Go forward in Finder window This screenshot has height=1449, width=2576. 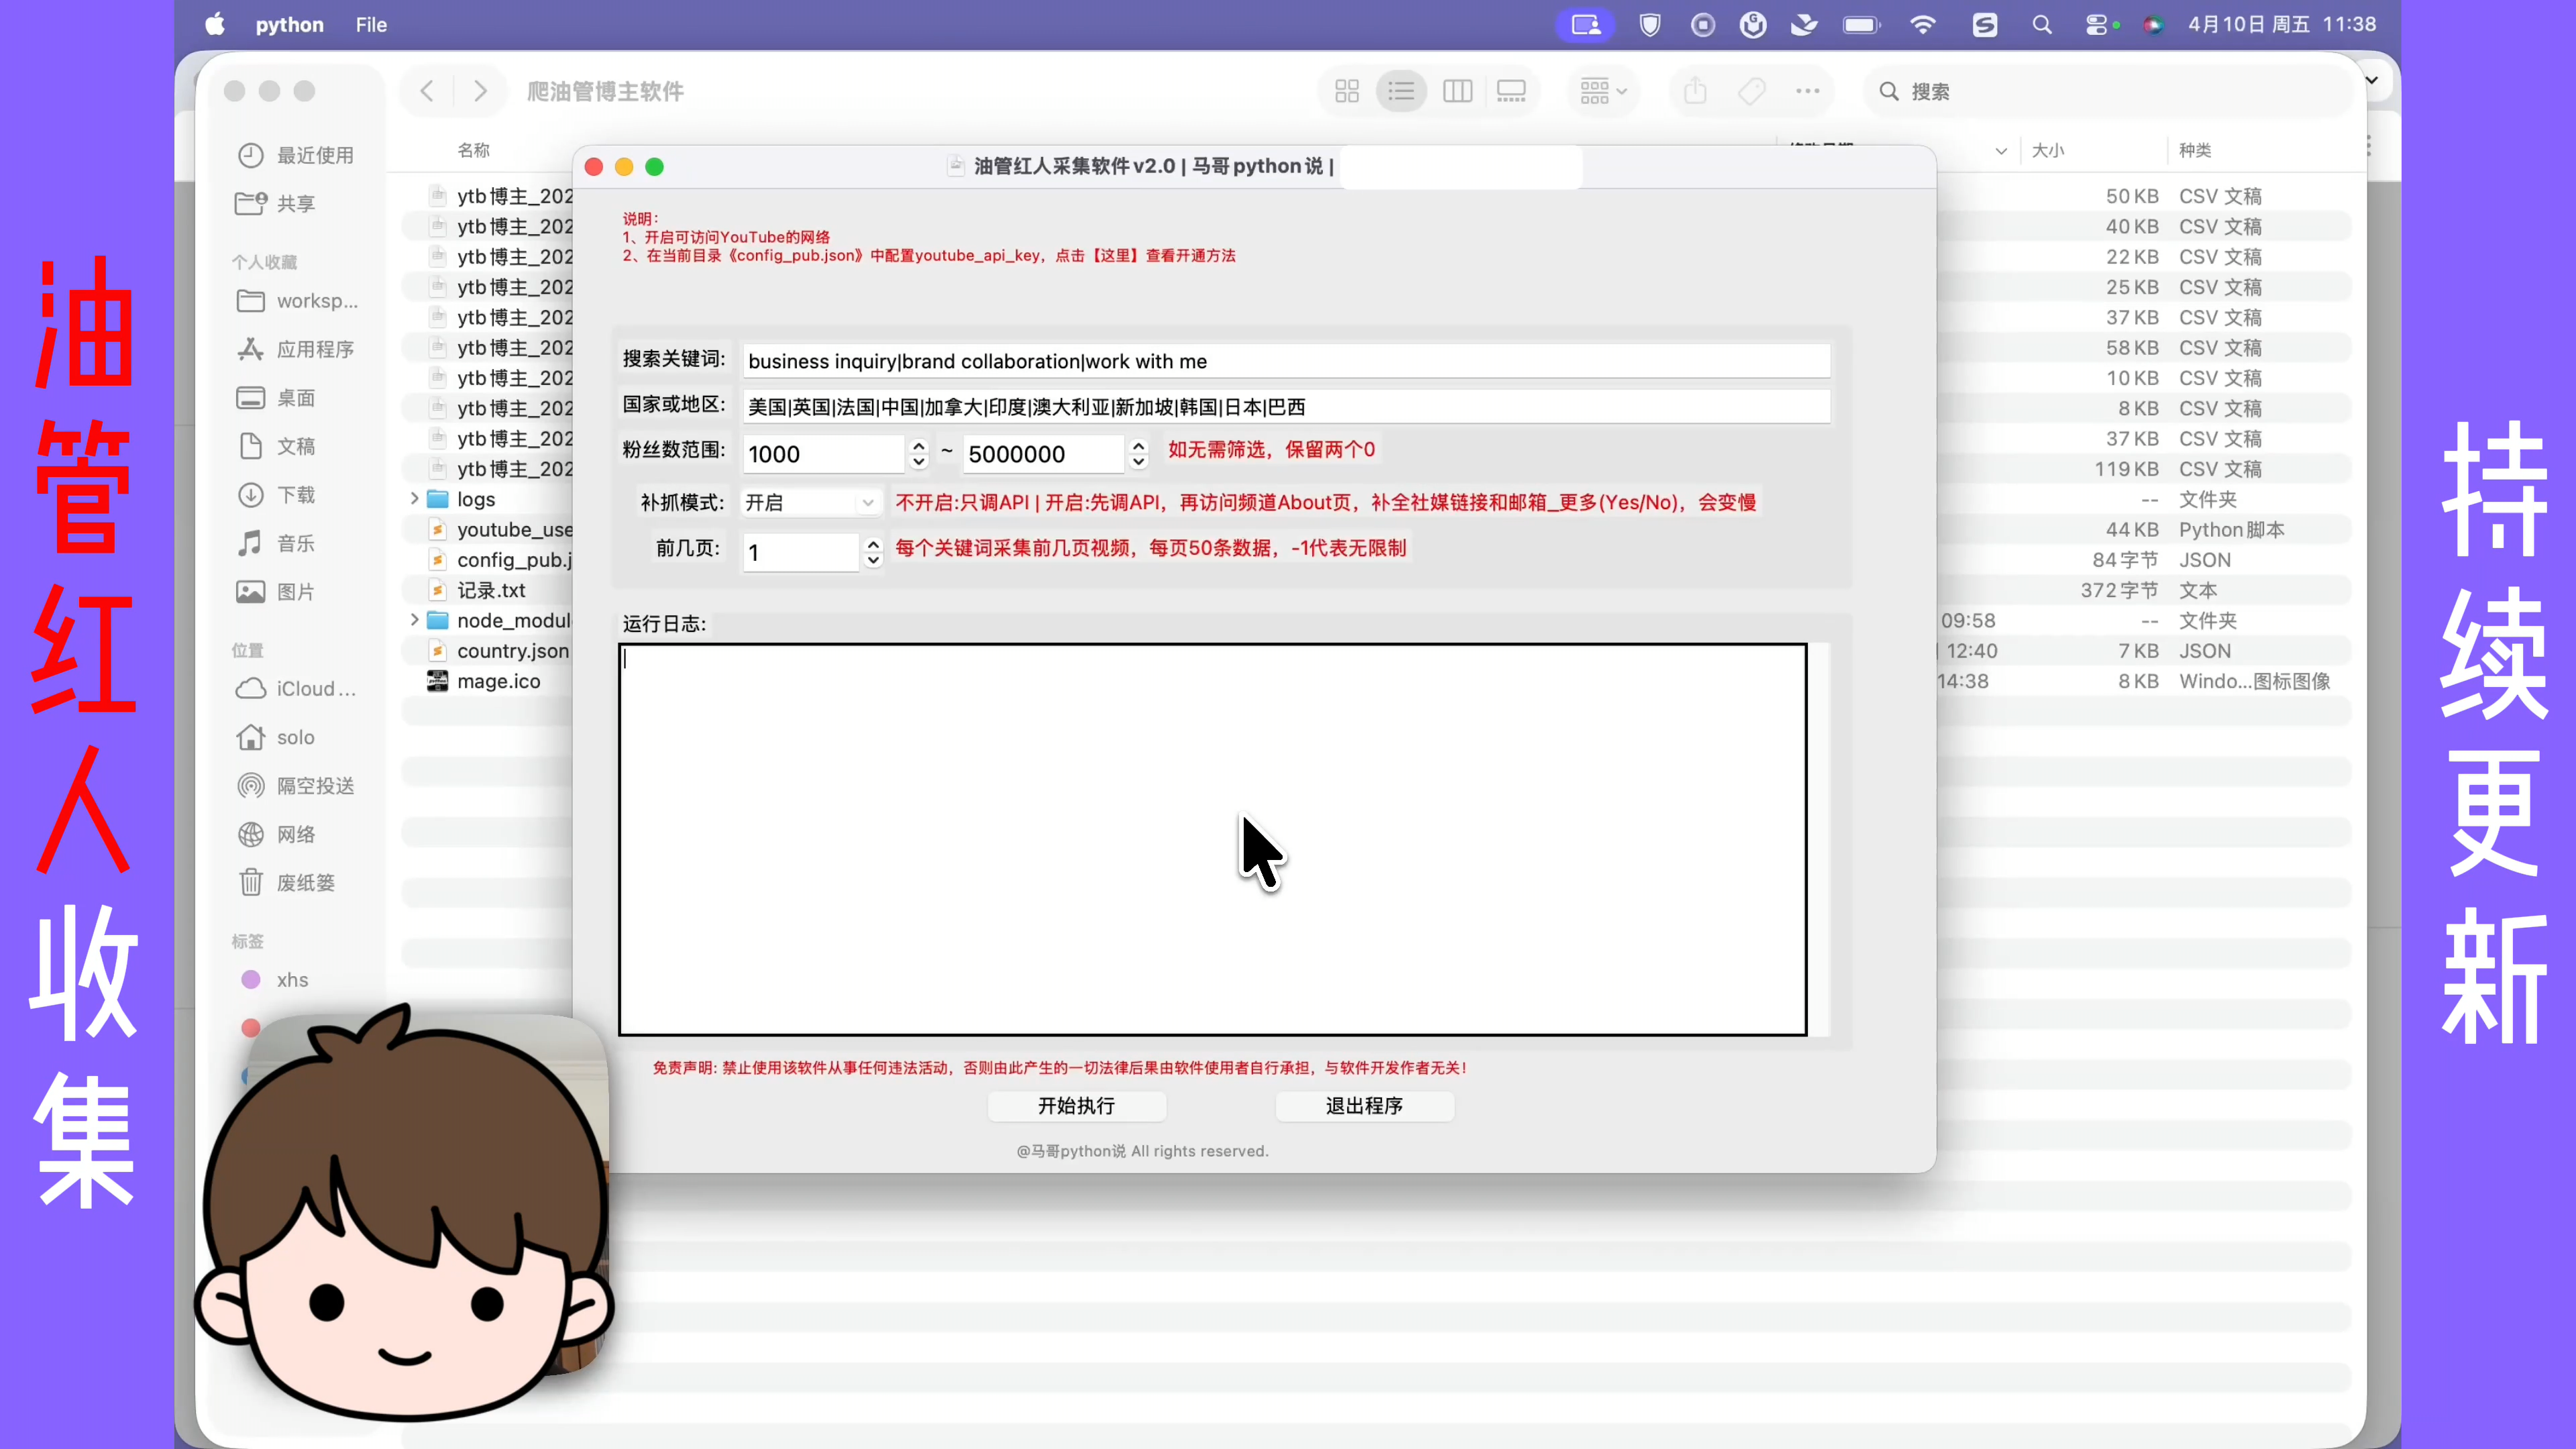(480, 91)
